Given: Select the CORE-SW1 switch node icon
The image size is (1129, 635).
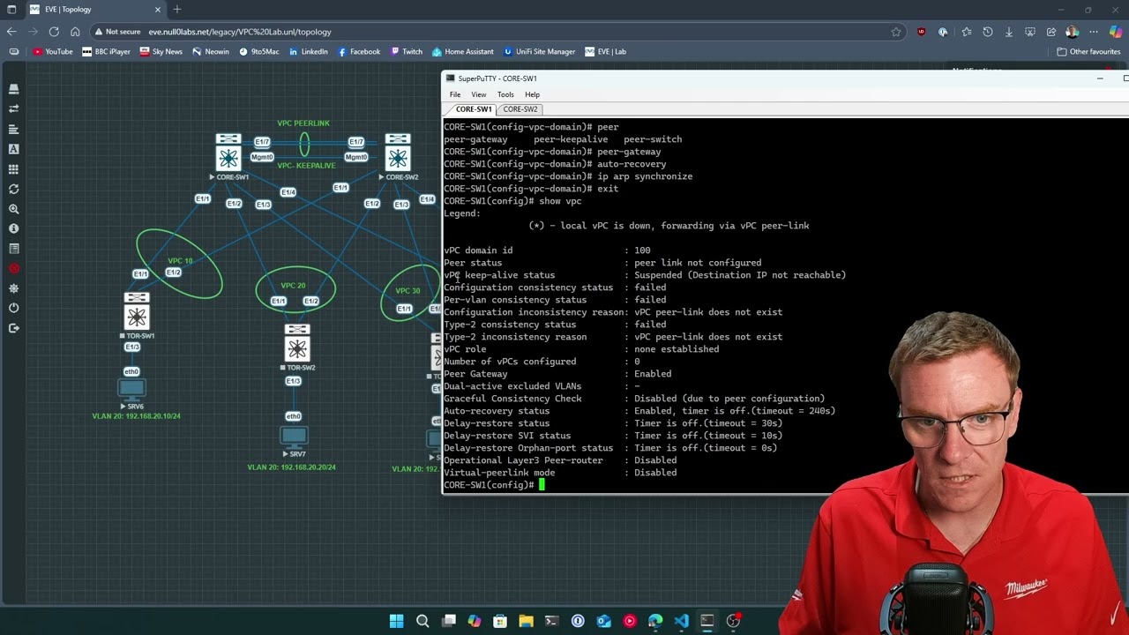Looking at the screenshot, I should click(228, 153).
